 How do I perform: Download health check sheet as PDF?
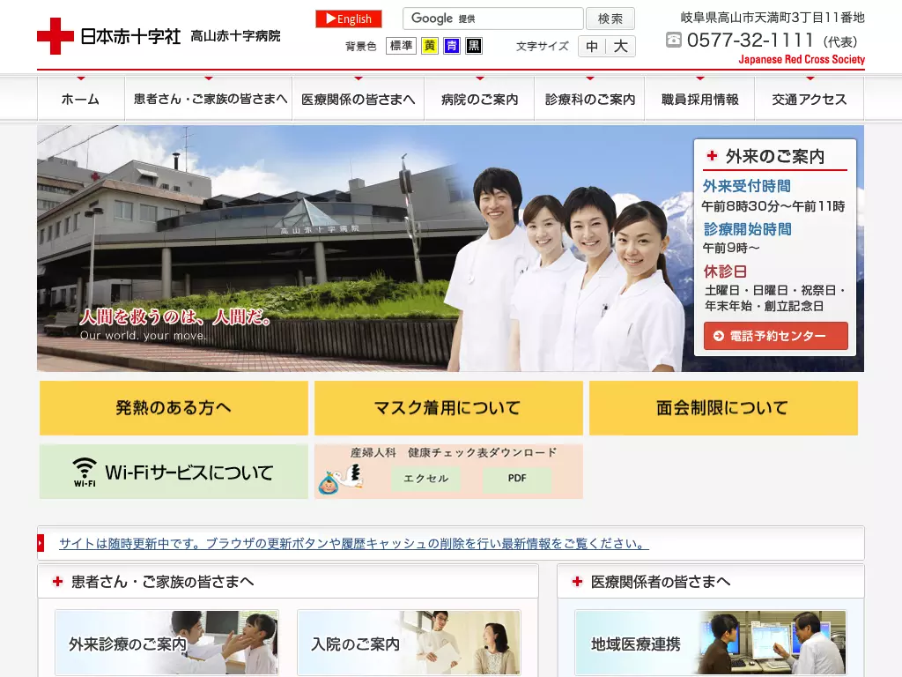pos(517,479)
